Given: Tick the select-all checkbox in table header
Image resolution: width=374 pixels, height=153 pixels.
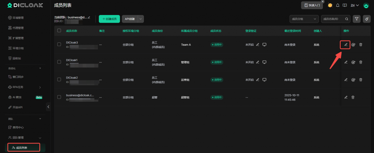Looking at the screenshot, I should (x=59, y=31).
